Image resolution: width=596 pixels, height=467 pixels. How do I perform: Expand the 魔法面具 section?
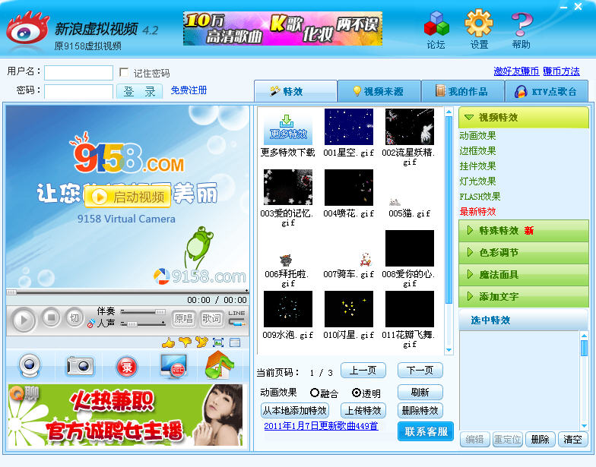point(523,275)
